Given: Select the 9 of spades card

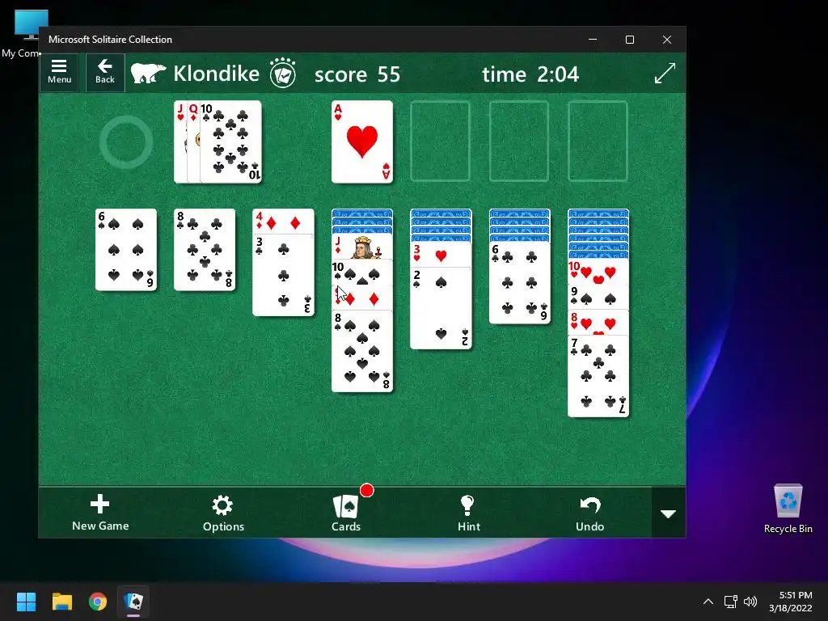Looking at the screenshot, I should click(598, 297).
